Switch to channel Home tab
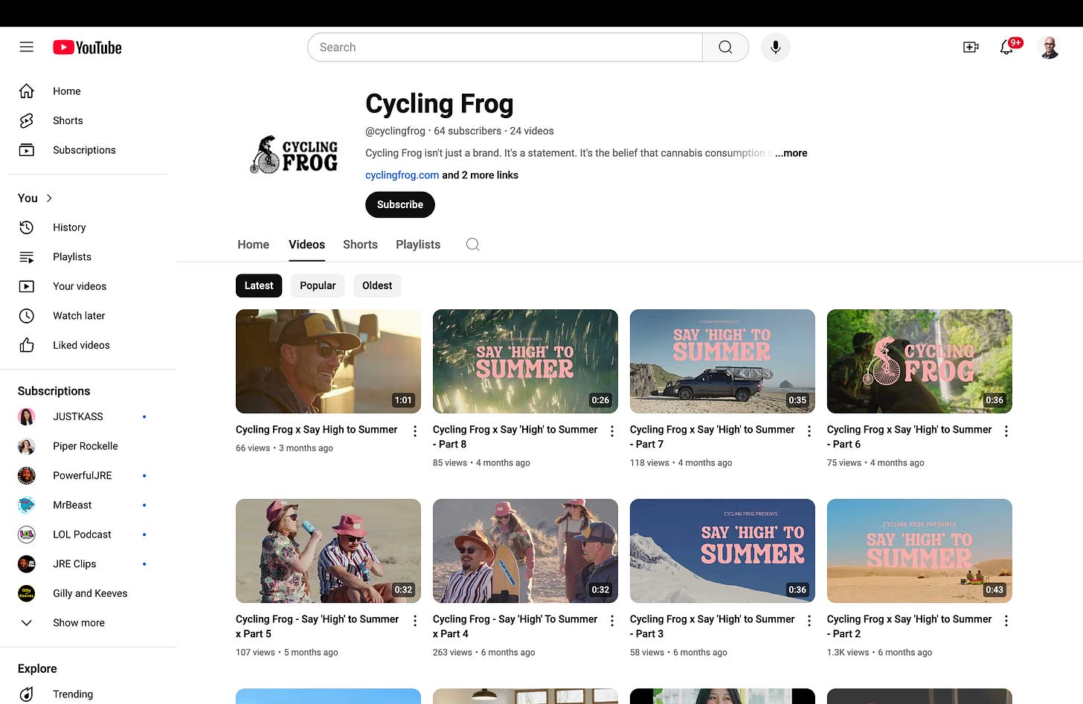Image resolution: width=1083 pixels, height=704 pixels. [254, 245]
